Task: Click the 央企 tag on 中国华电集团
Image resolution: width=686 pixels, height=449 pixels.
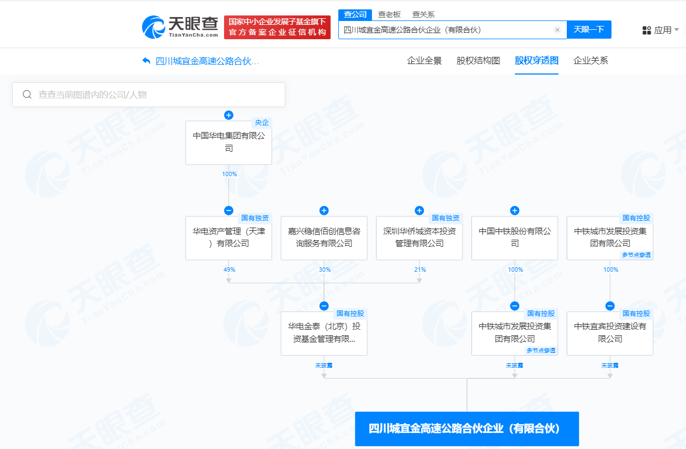Action: 262,123
